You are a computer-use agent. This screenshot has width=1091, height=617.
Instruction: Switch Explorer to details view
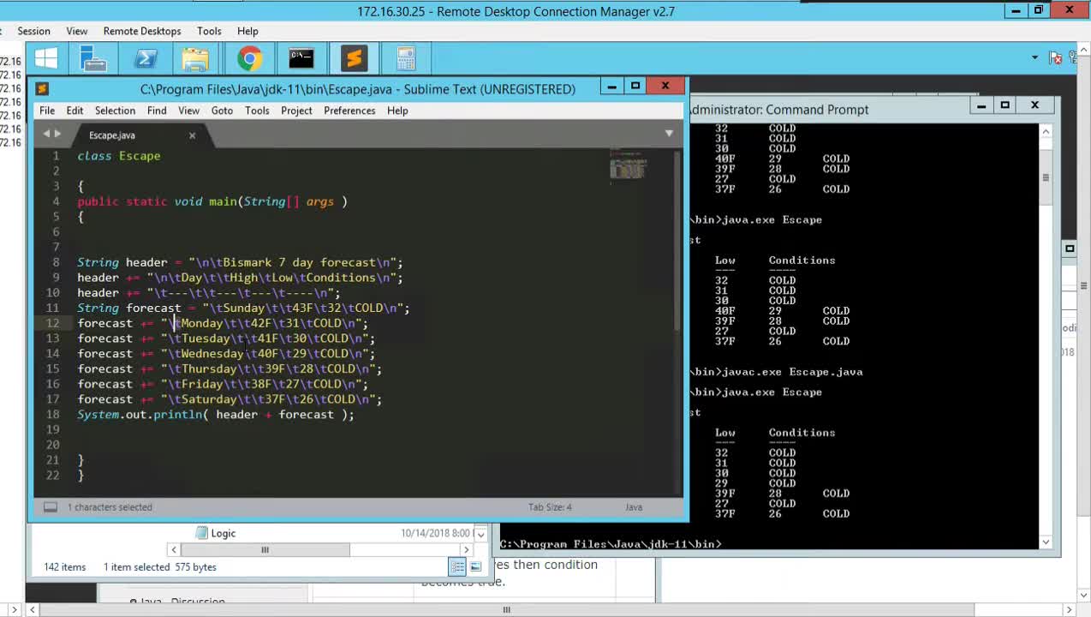[x=457, y=566]
